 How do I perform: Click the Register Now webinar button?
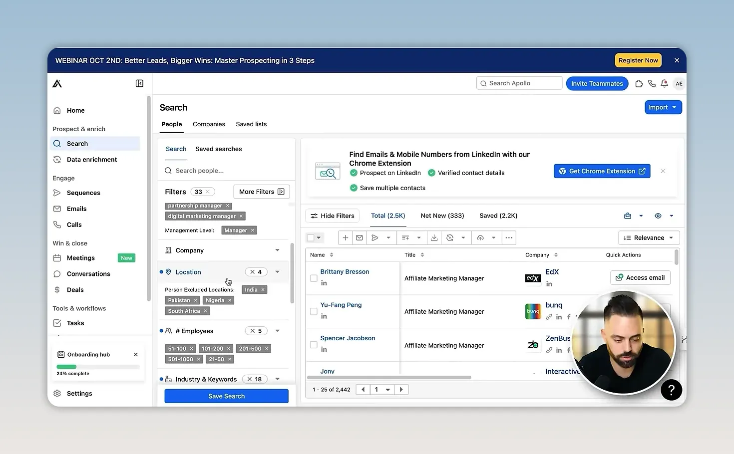(638, 60)
